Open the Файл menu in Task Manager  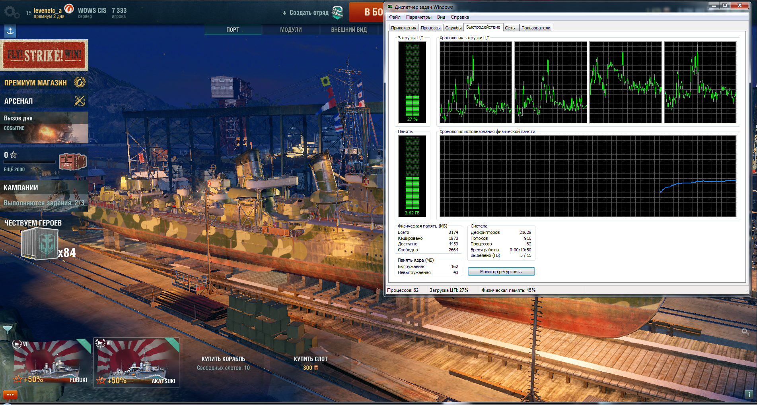pos(395,17)
